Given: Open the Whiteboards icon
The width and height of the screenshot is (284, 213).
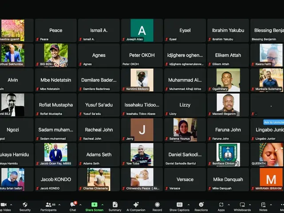Looking at the screenshot, I should click(x=242, y=205).
